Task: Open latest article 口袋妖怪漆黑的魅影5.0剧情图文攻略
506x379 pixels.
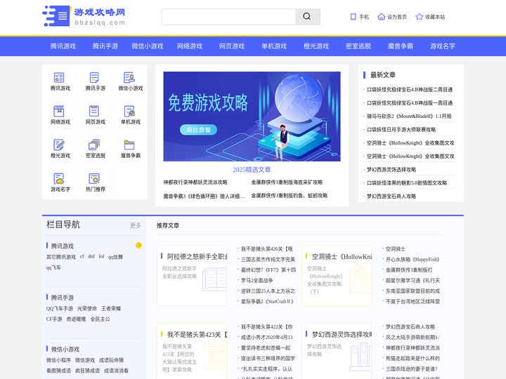Action: pyautogui.click(x=407, y=183)
